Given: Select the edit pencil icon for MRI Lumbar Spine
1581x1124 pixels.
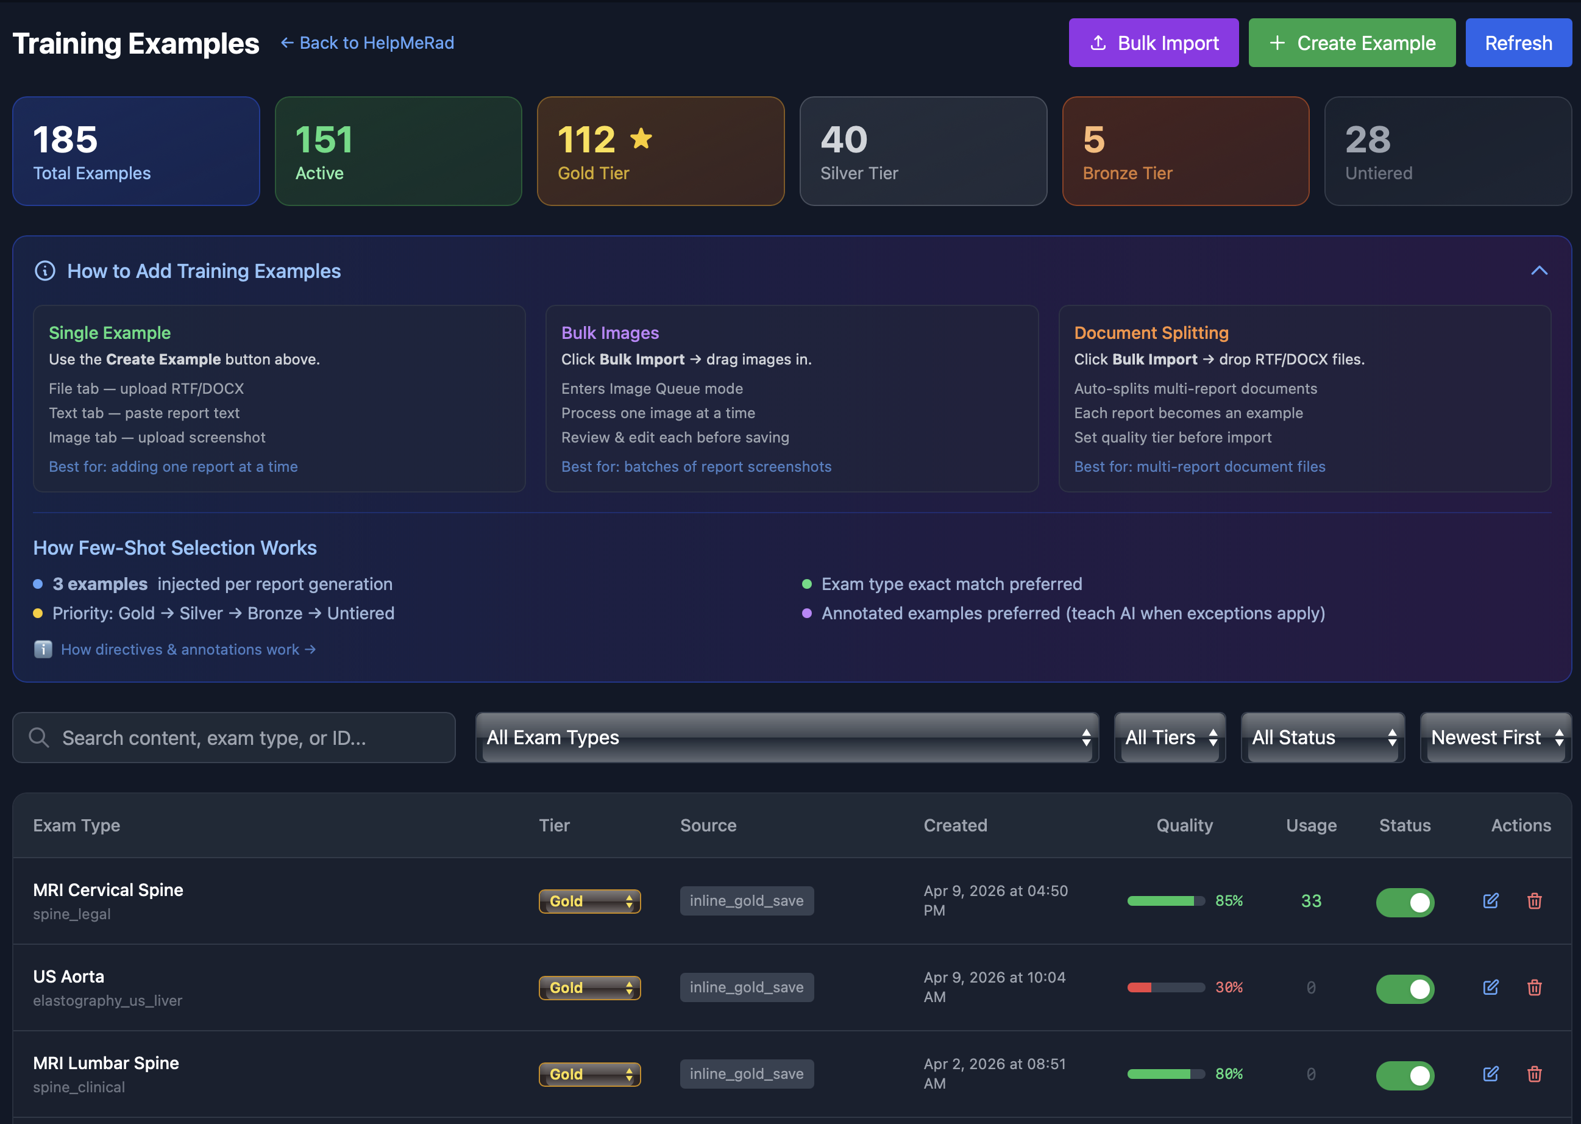Looking at the screenshot, I should click(1490, 1074).
